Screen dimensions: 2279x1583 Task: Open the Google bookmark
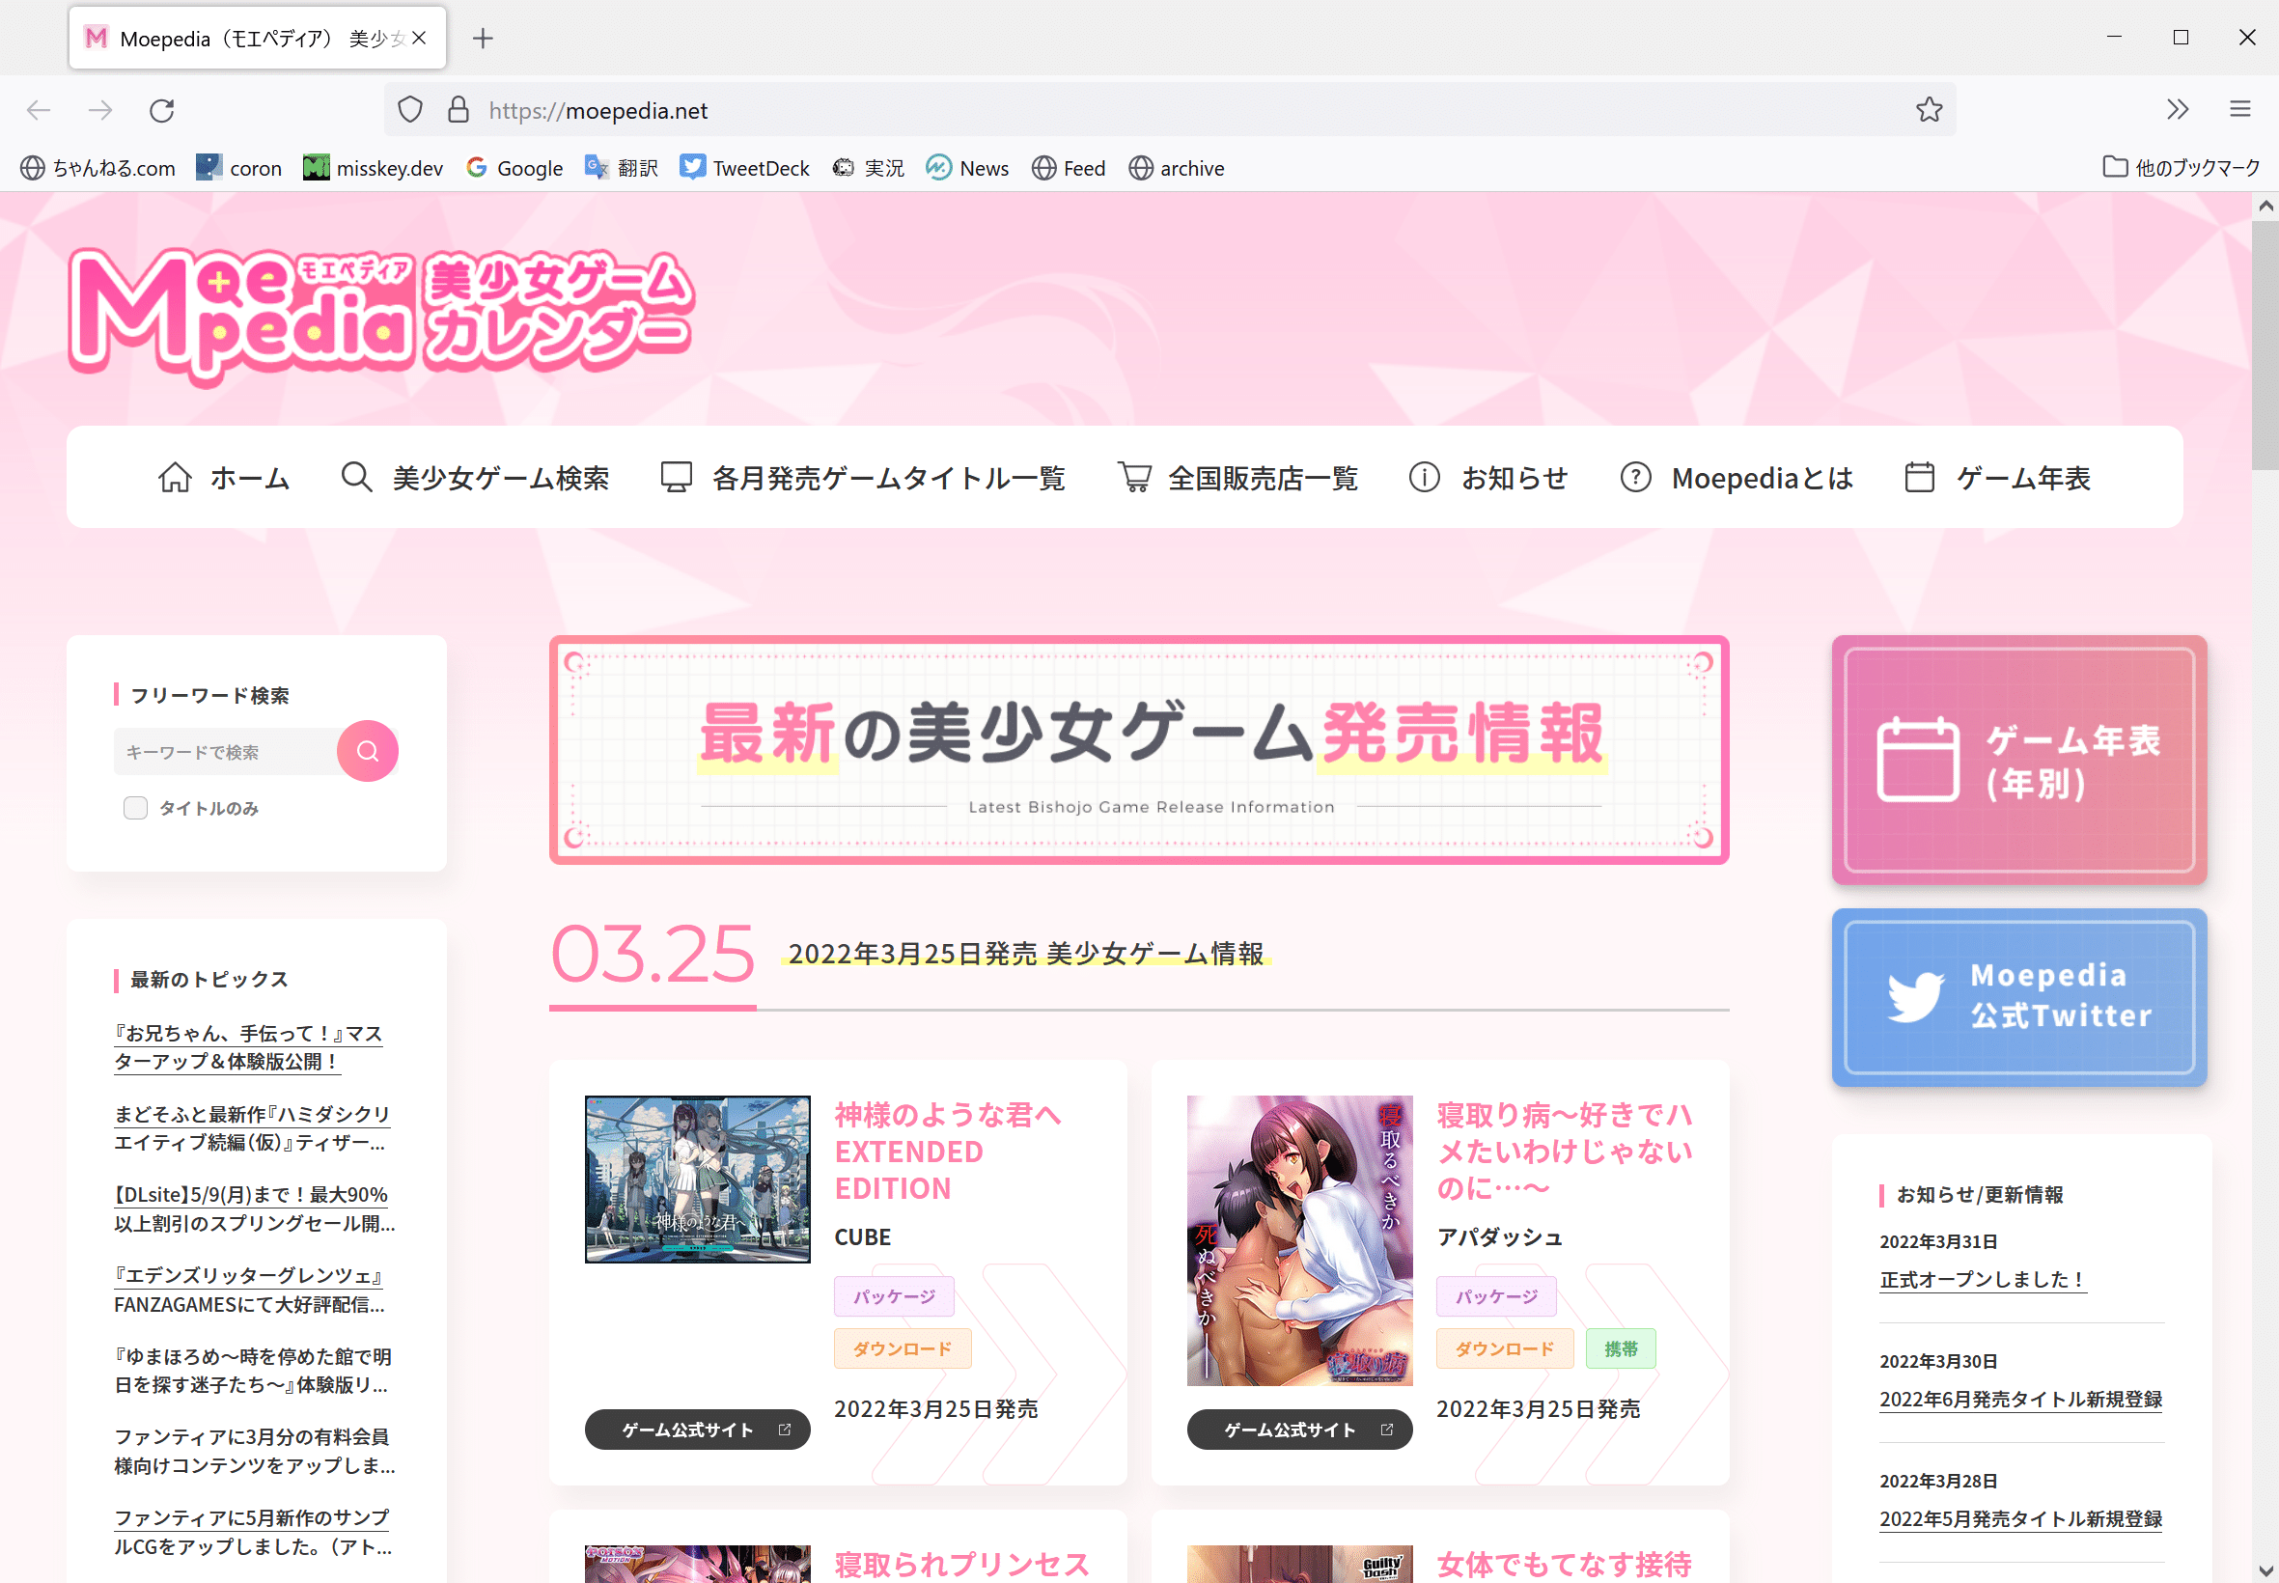(x=514, y=169)
